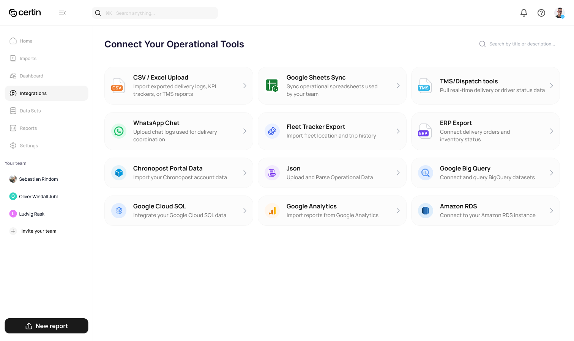574x341 pixels.
Task: Click the Google Analytics chart icon
Action: pyautogui.click(x=272, y=211)
